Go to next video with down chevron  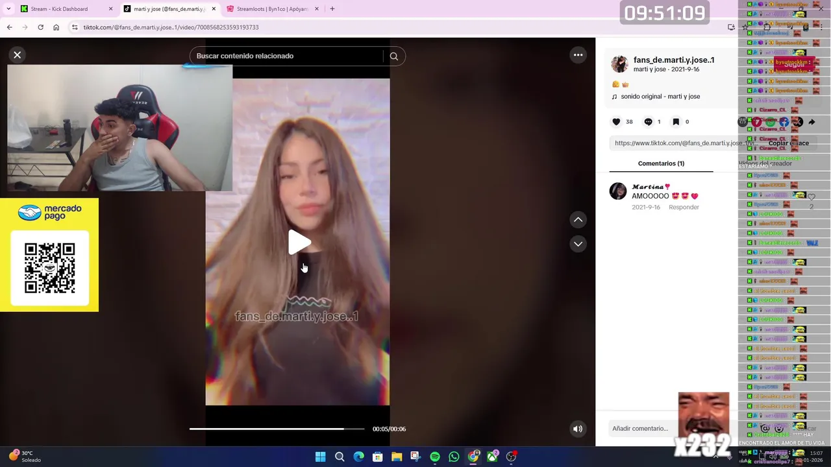pos(578,244)
